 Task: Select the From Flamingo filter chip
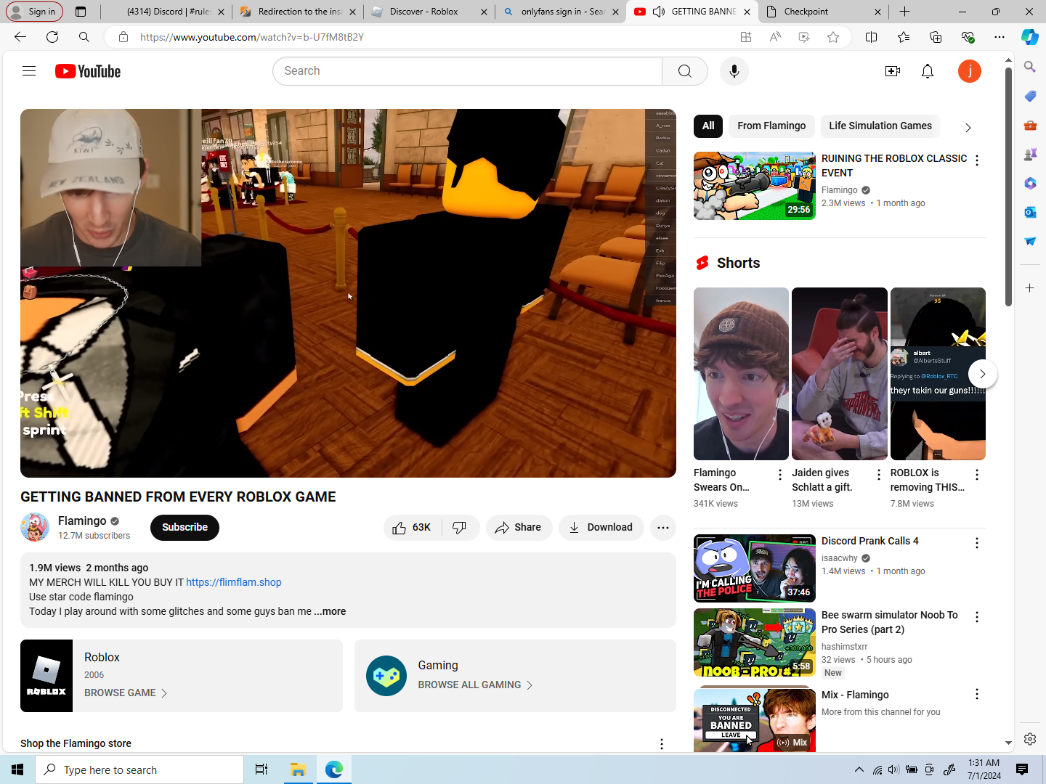click(x=771, y=126)
